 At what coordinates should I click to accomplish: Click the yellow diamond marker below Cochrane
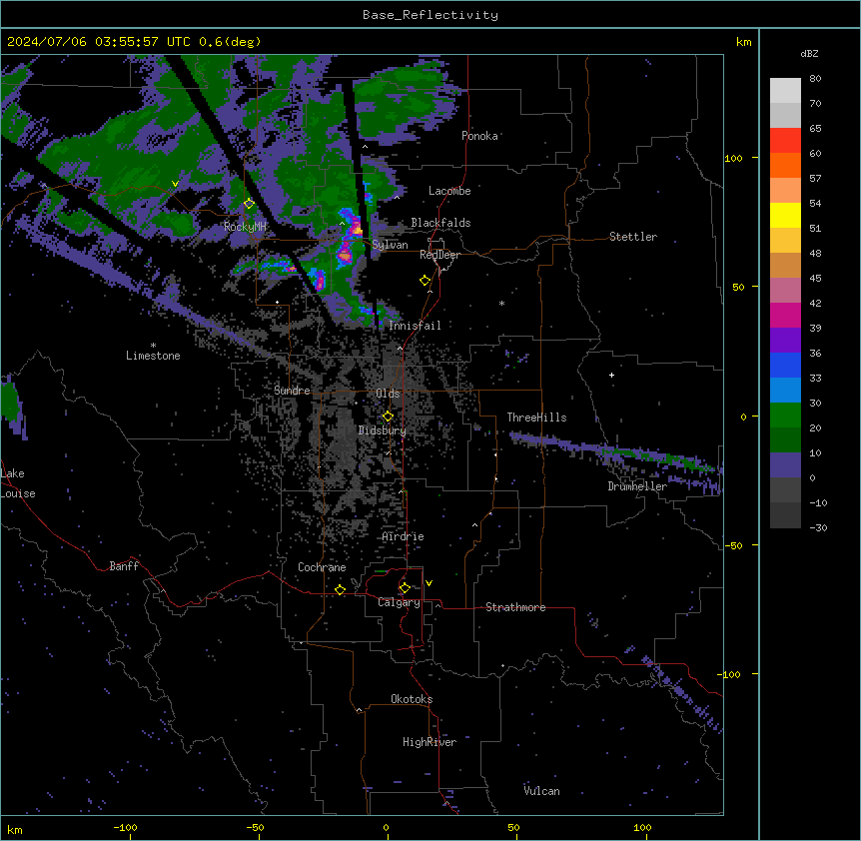pos(340,589)
